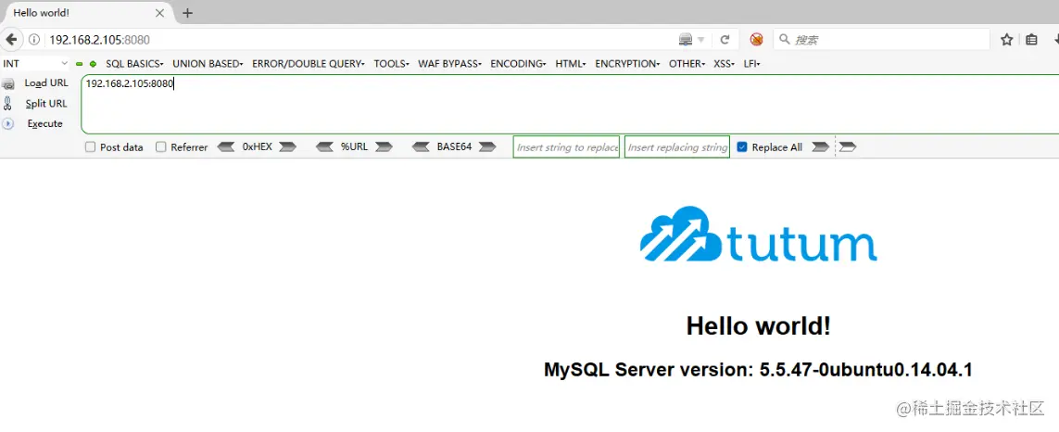This screenshot has width=1059, height=432.
Task: Open the site information icon
Action: [33, 40]
